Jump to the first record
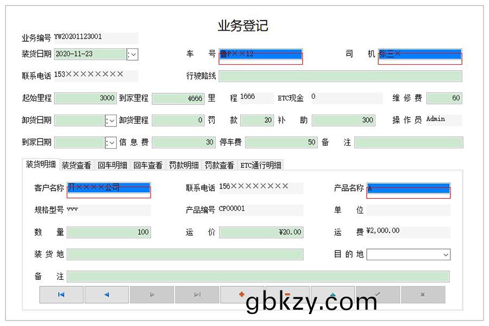 click(x=61, y=294)
